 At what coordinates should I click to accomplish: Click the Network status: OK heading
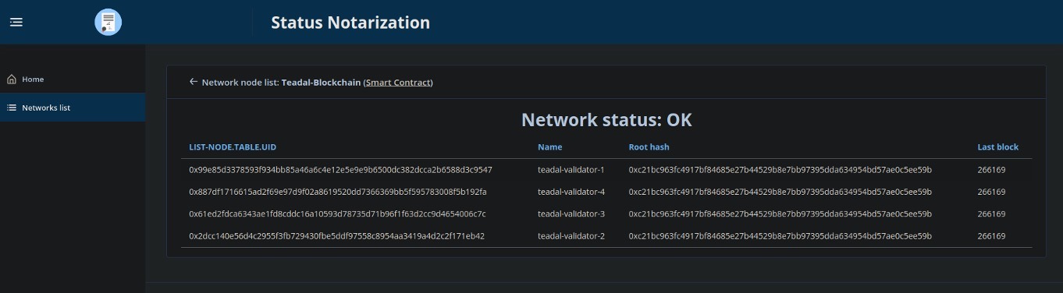click(606, 120)
